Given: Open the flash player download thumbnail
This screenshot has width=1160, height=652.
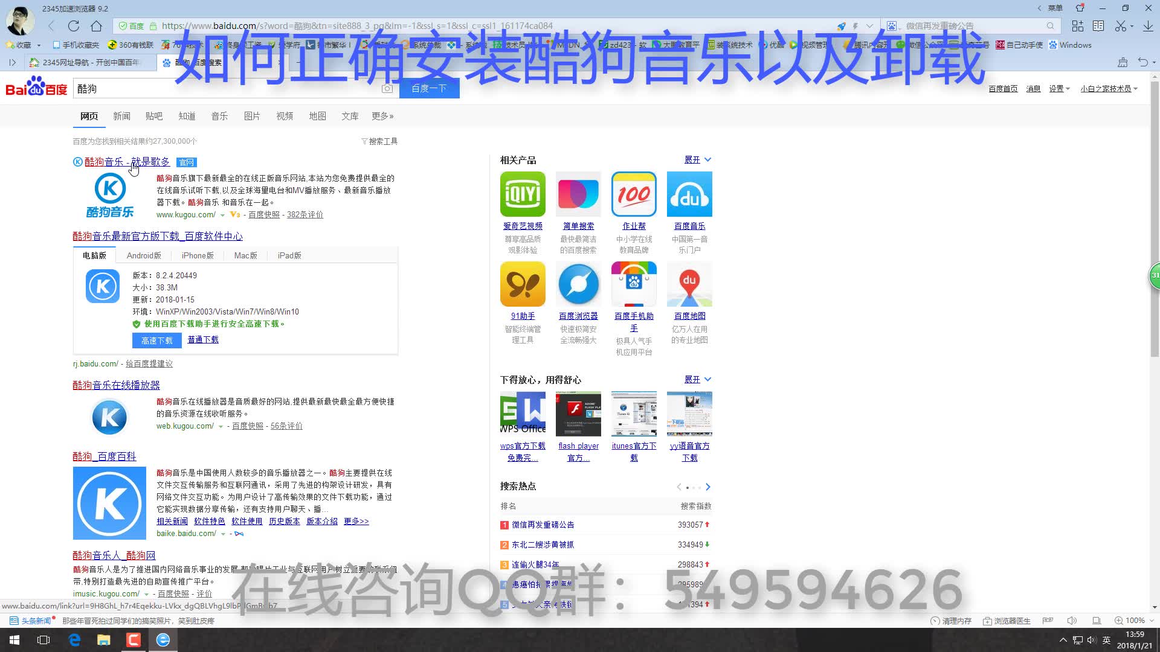Looking at the screenshot, I should tap(578, 414).
